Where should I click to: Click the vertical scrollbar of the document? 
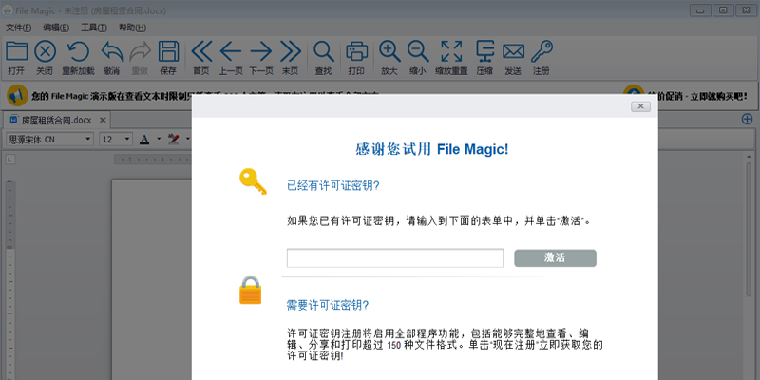[750, 228]
